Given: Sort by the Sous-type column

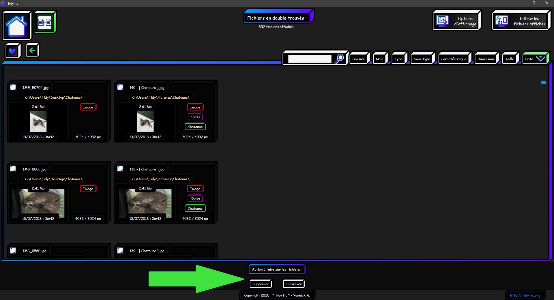Looking at the screenshot, I should click(422, 59).
